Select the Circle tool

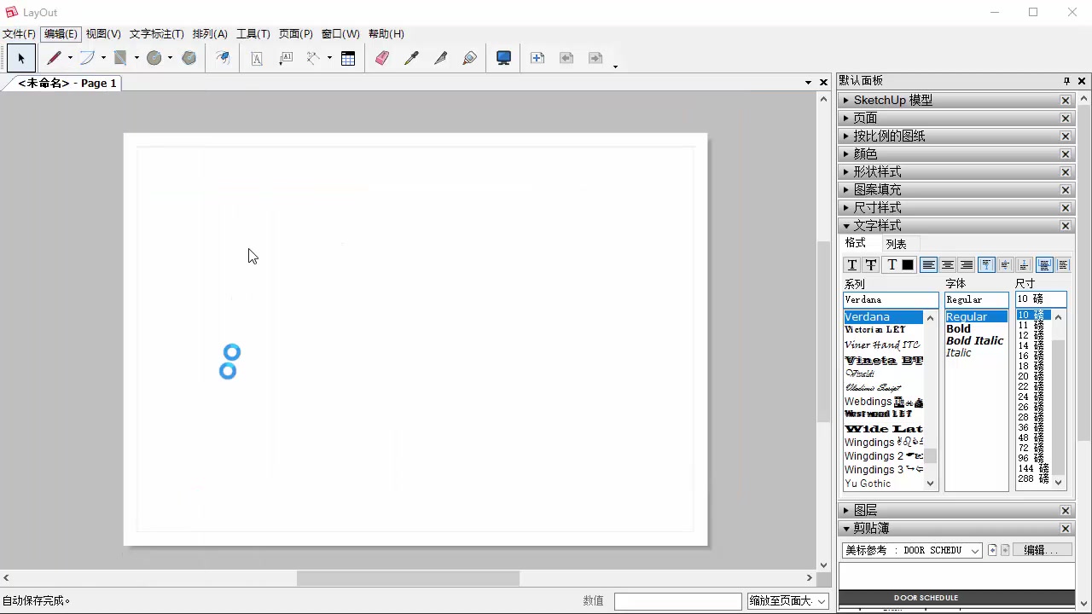point(154,58)
